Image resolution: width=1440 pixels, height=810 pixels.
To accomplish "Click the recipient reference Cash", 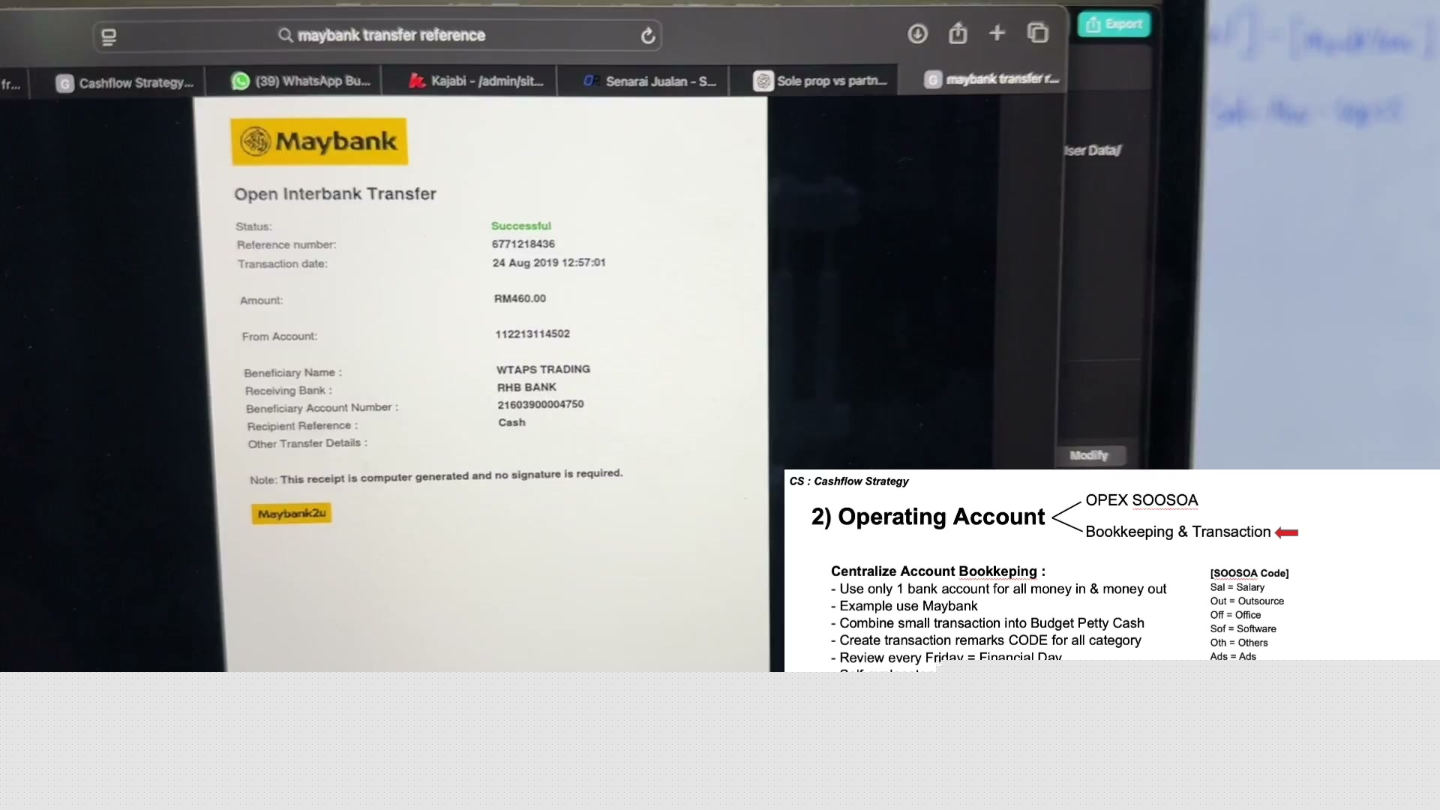I will pos(512,422).
